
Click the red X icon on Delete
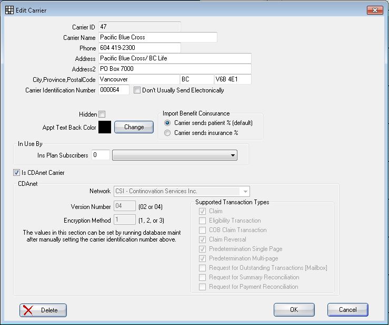point(28,310)
